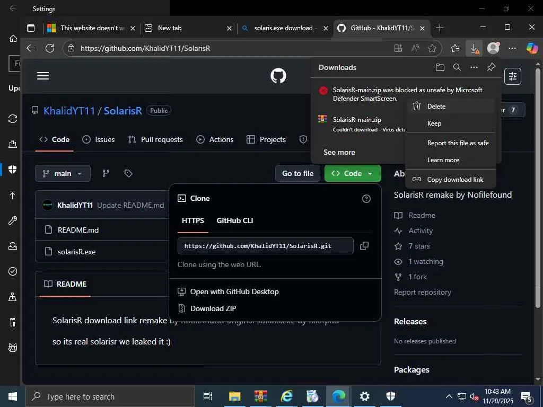Screen dimensions: 543x407
Task: Choose Keep for the blocked file
Action: (451, 123)
